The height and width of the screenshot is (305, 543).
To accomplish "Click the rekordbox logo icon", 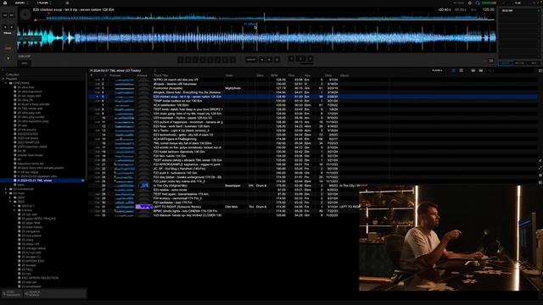I will click(x=5, y=3).
